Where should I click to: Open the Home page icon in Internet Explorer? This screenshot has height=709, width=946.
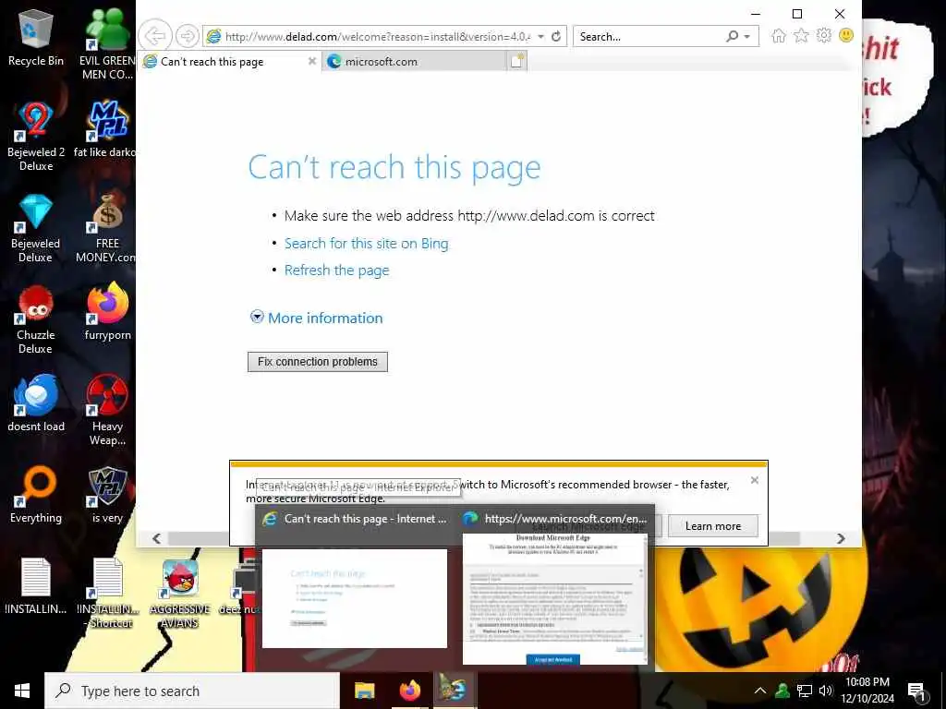pos(779,36)
